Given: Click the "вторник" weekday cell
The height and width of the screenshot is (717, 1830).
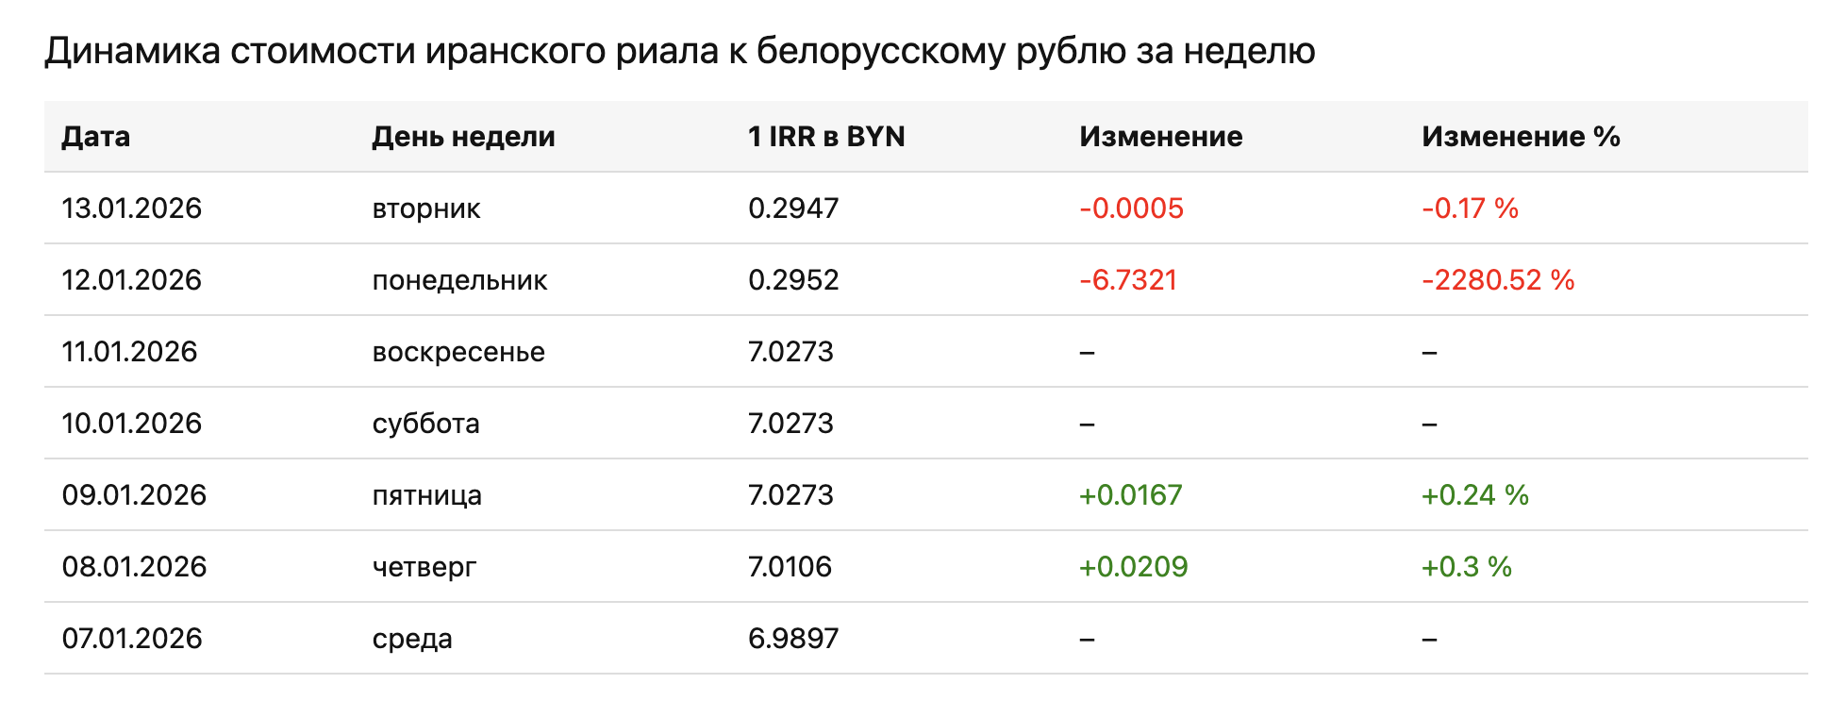Looking at the screenshot, I should tap(426, 208).
